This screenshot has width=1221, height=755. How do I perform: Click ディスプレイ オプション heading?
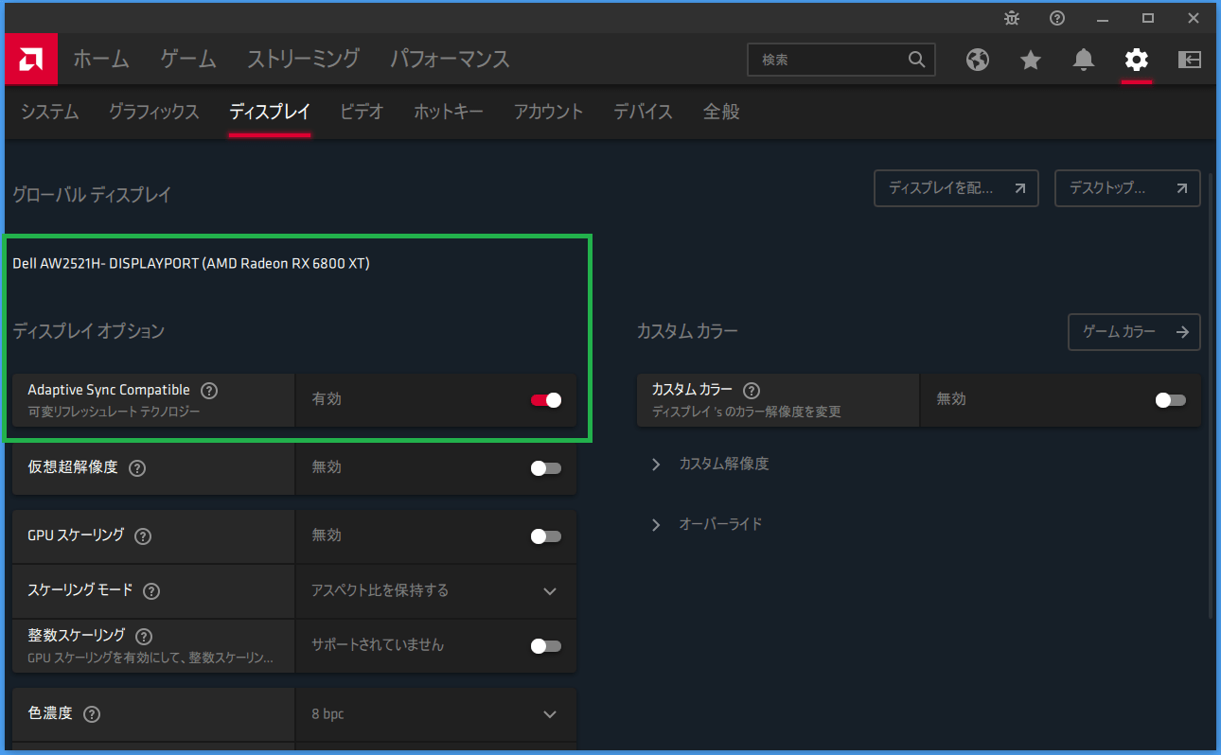click(88, 331)
